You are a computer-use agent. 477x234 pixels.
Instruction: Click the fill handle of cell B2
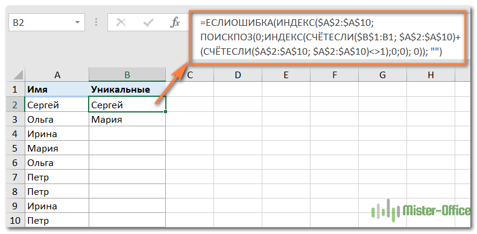pyautogui.click(x=165, y=112)
